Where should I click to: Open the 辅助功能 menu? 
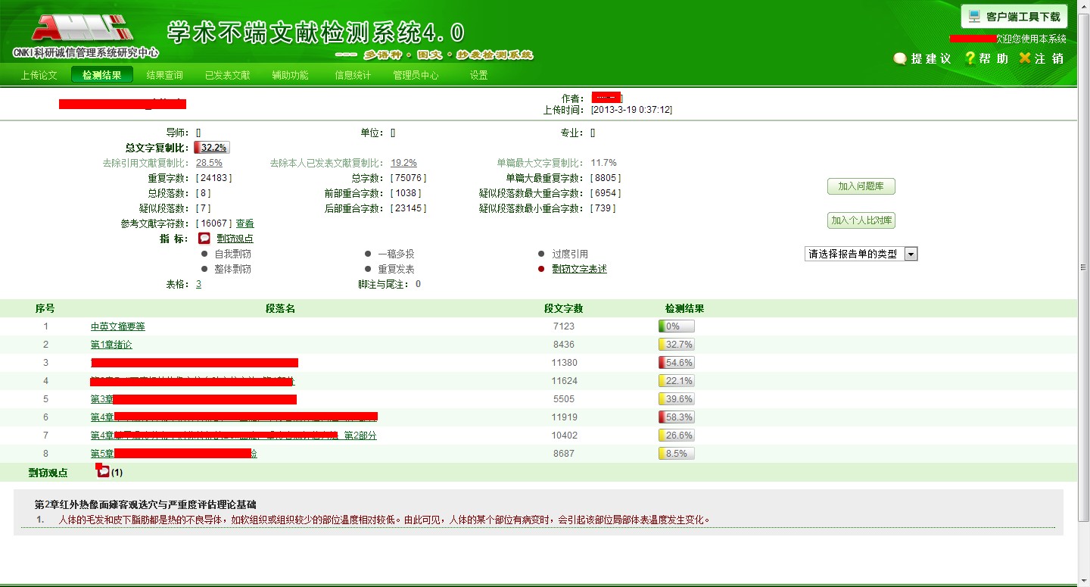click(291, 75)
